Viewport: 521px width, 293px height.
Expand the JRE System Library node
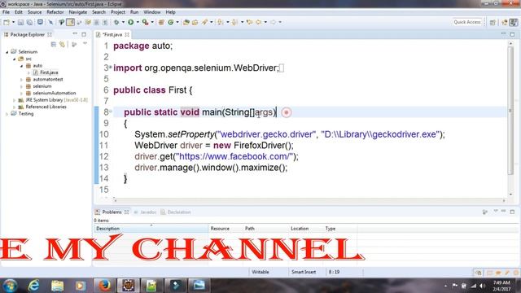point(15,100)
